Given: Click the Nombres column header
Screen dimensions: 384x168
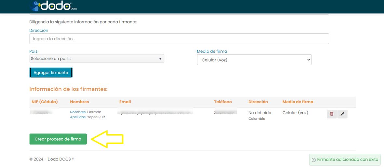Looking at the screenshot, I should (x=79, y=102).
